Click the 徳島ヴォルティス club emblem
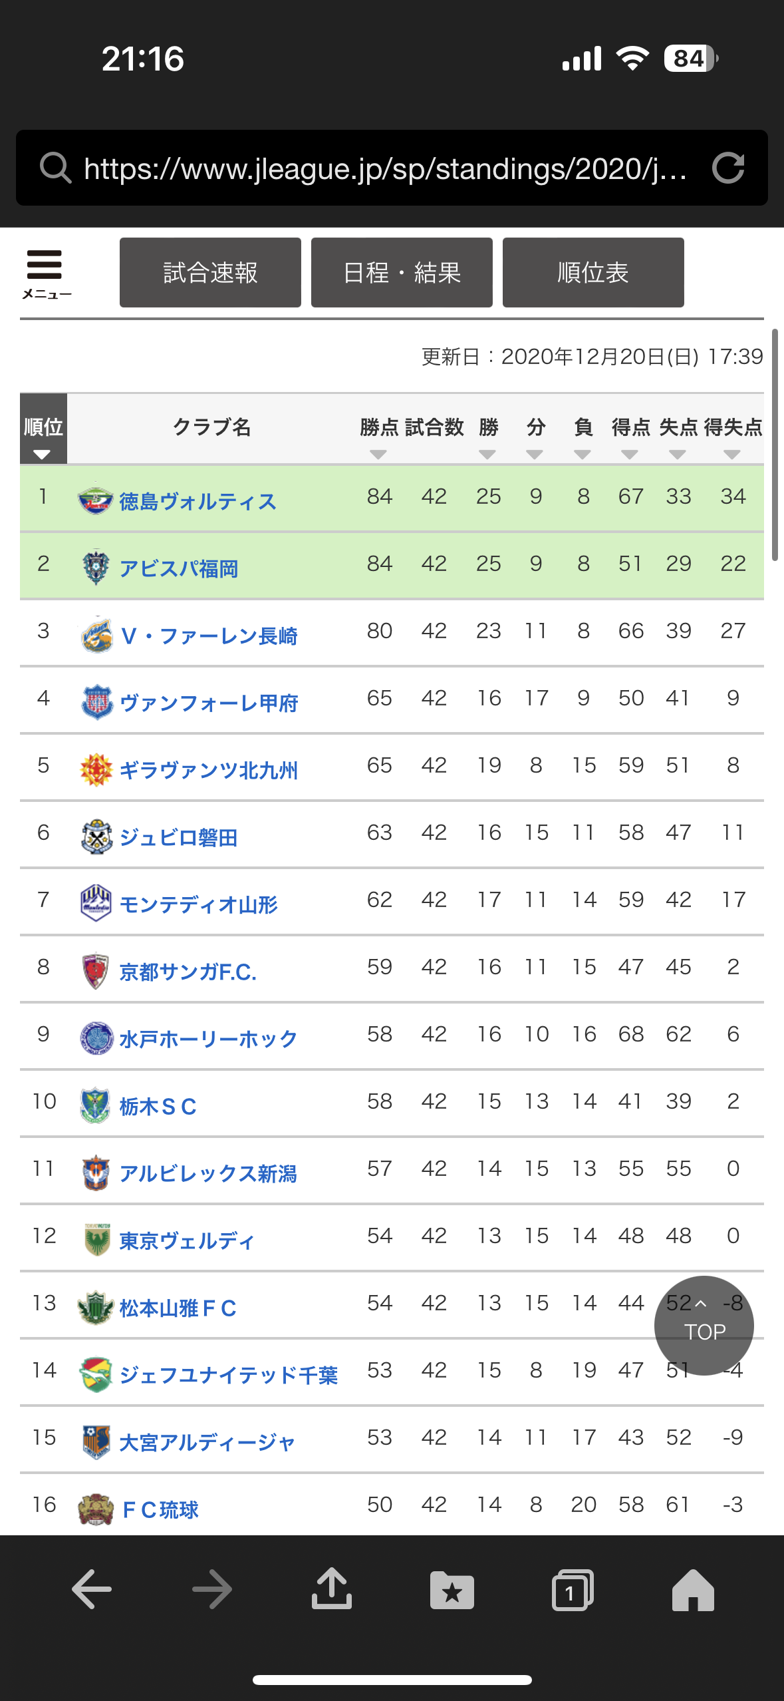Screen dimensions: 784x1701 pyautogui.click(x=95, y=499)
